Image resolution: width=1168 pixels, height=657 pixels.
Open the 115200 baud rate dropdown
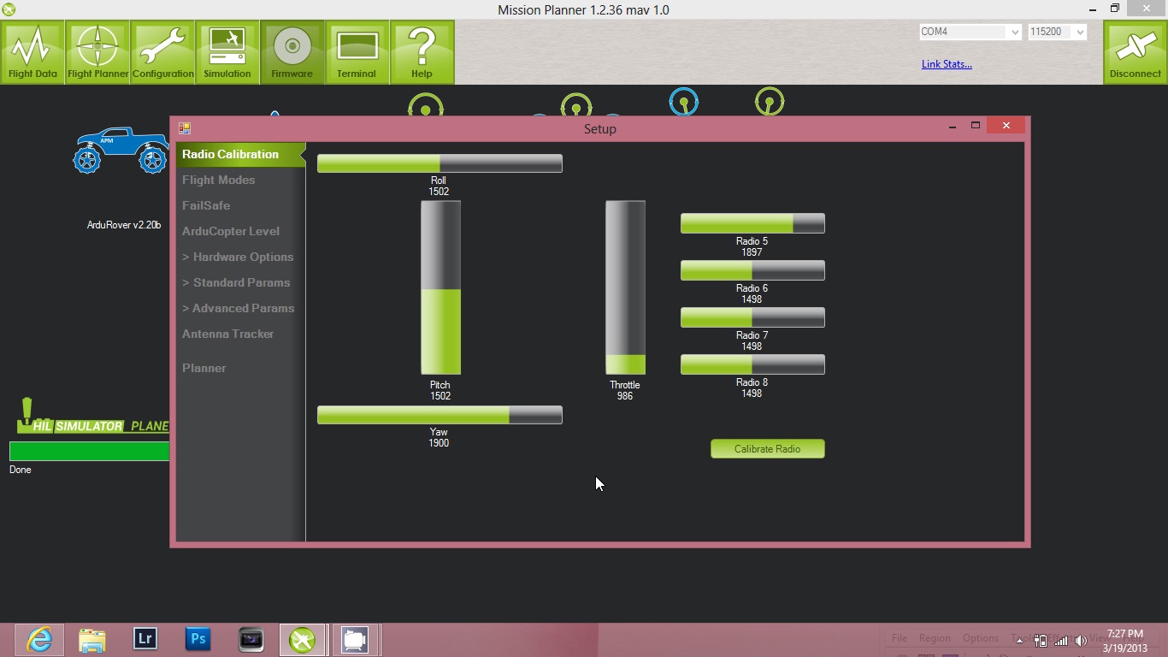tap(1080, 32)
